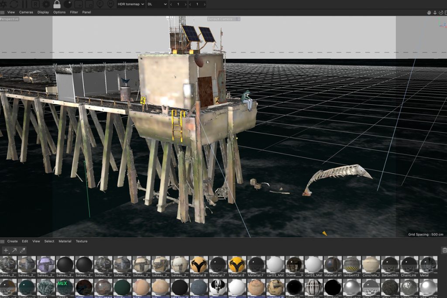Click the Grid Spacing 500 cm label
Image resolution: width=447 pixels, height=298 pixels.
coord(425,233)
